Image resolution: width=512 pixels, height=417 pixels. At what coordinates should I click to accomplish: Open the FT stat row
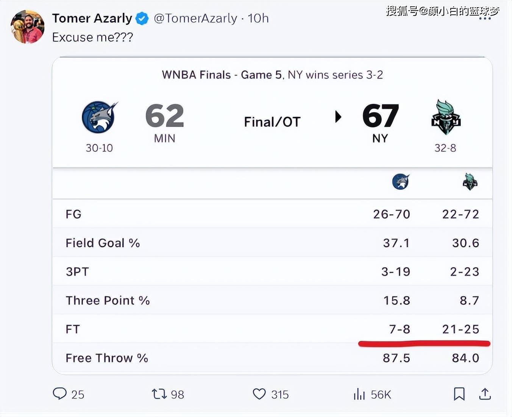(272, 329)
